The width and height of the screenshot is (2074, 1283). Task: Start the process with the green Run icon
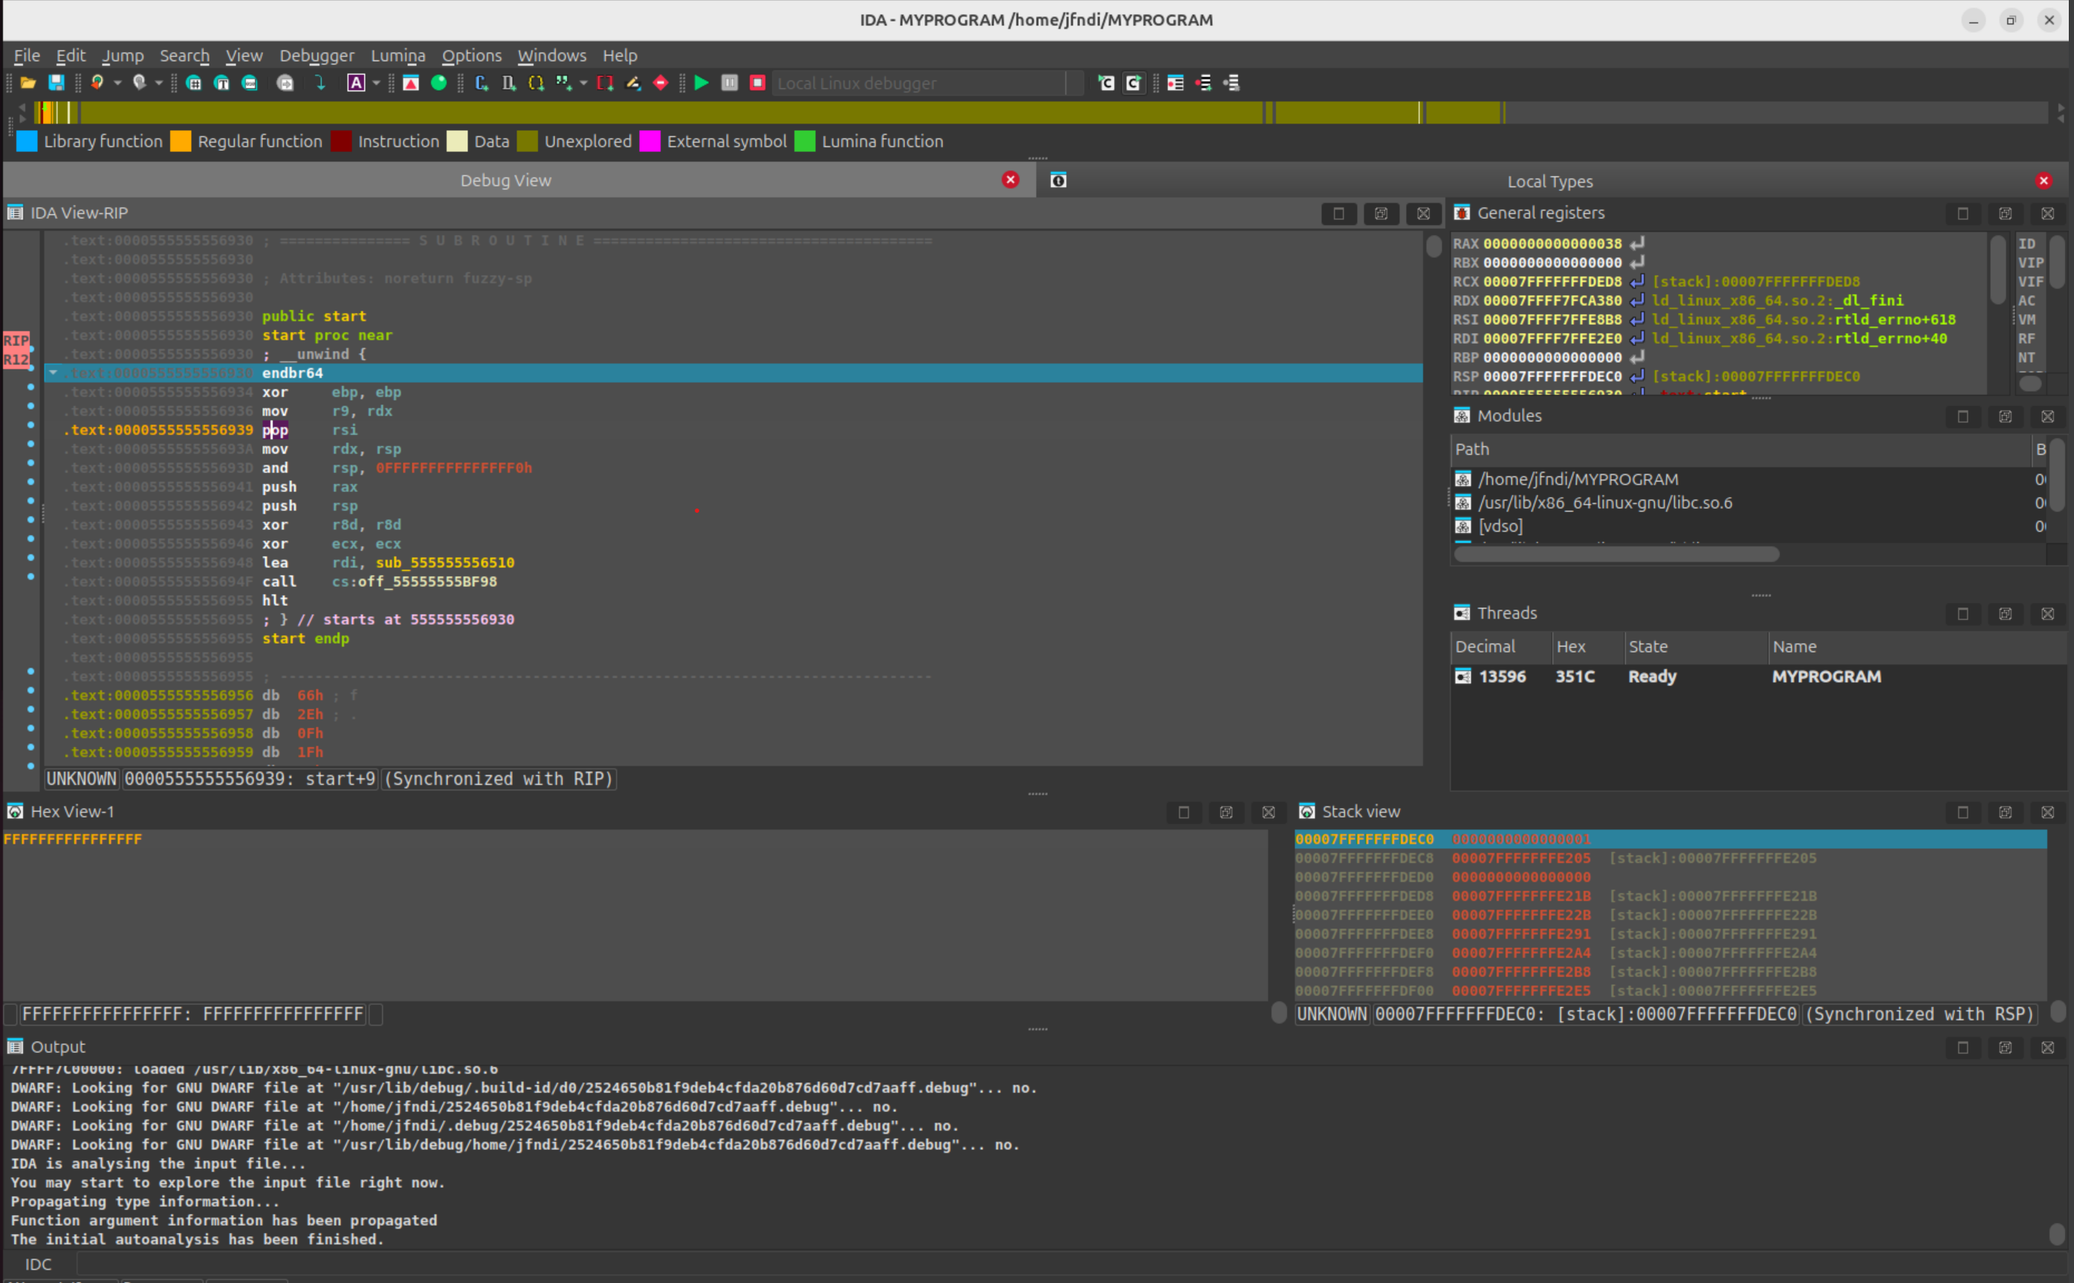[700, 83]
